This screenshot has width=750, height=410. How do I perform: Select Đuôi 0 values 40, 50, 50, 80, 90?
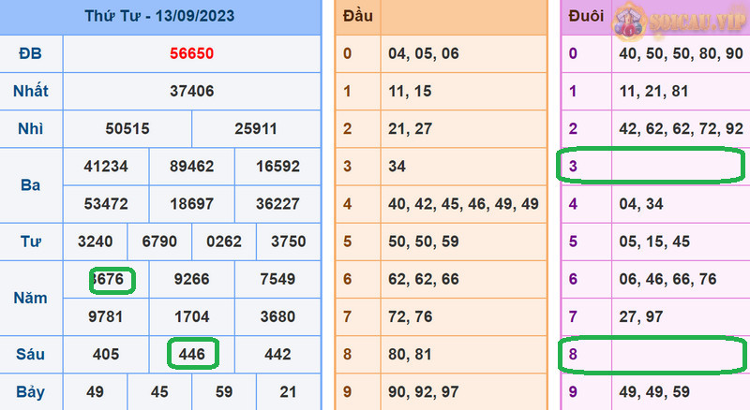coord(681,53)
